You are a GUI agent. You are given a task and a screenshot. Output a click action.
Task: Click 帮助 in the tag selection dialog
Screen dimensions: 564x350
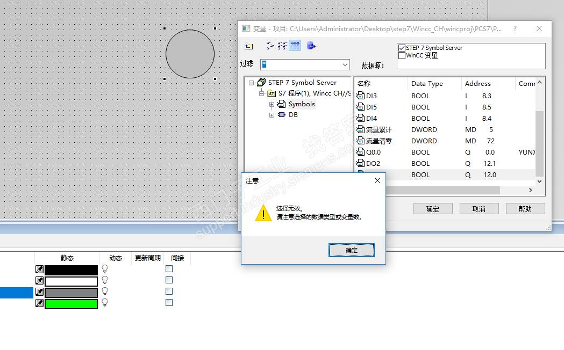click(x=525, y=209)
